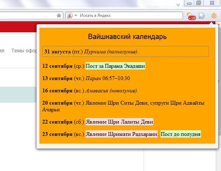This screenshot has height=171, width=221.
Task: Click 'Явление Шри Ситы Деви' entry
Action: point(124,106)
